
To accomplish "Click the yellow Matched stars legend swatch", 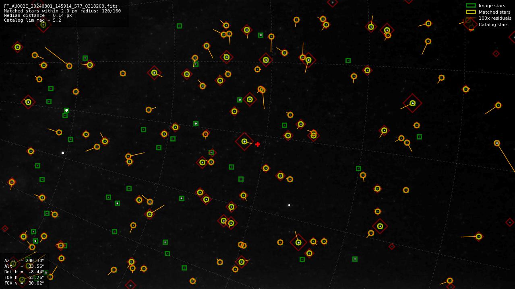I will click(471, 12).
